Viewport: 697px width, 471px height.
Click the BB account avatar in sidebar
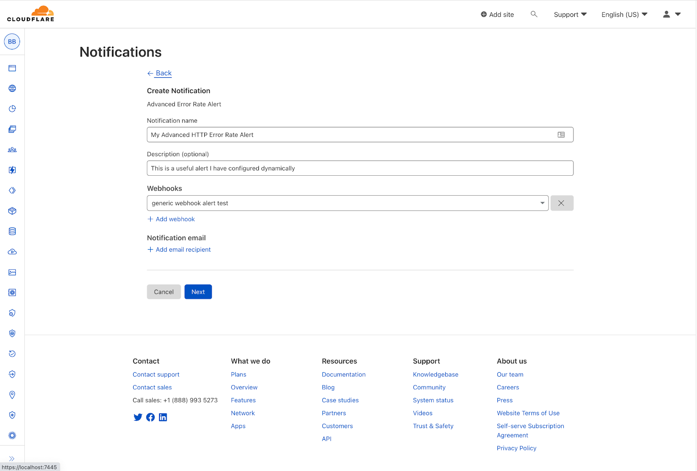tap(12, 42)
